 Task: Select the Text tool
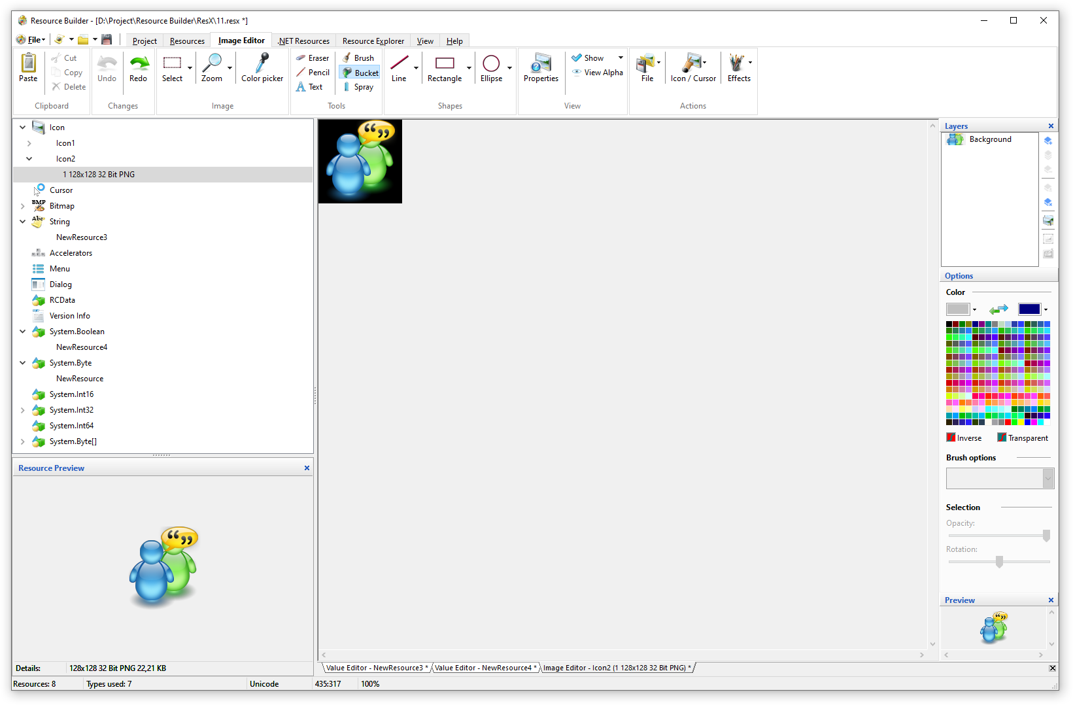[309, 87]
